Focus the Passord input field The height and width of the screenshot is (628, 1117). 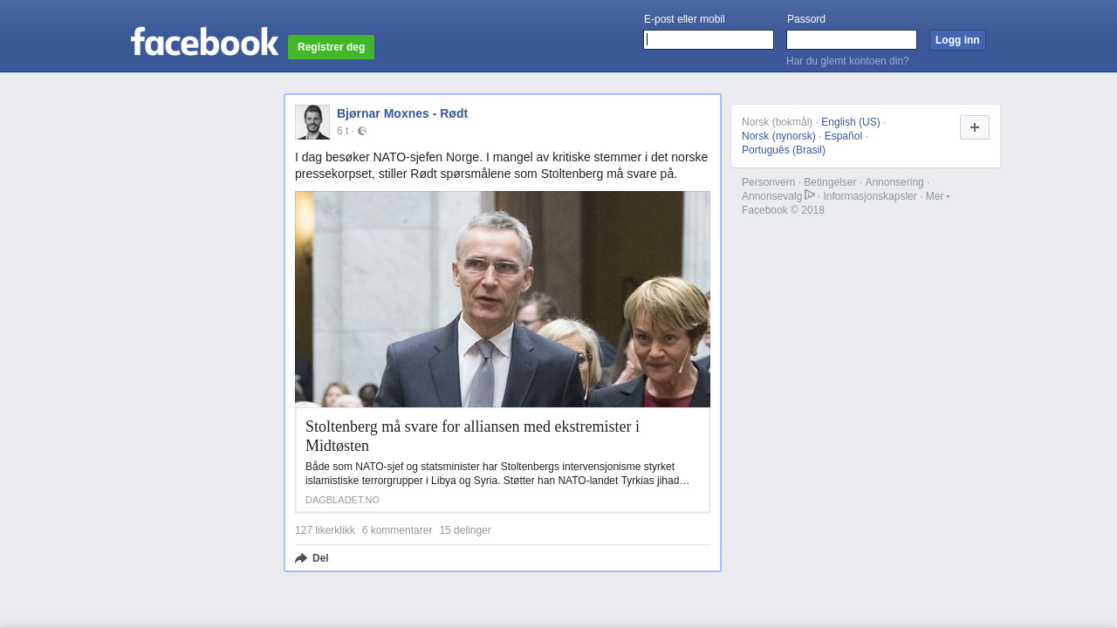coord(852,40)
